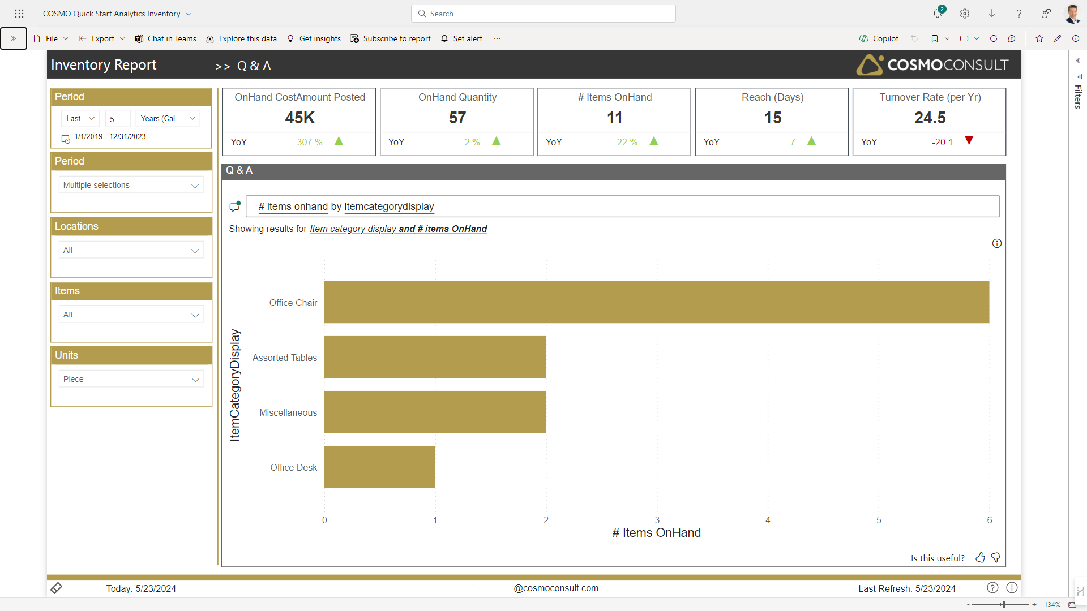
Task: Click the favorite star icon
Action: [1039, 38]
